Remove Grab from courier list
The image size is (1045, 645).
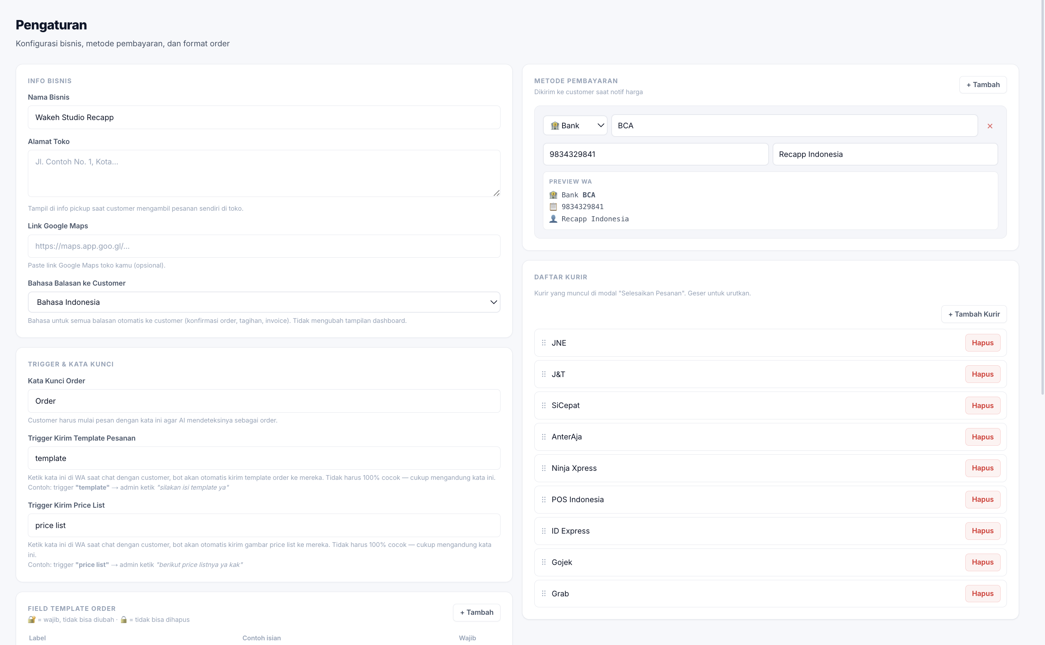click(983, 593)
